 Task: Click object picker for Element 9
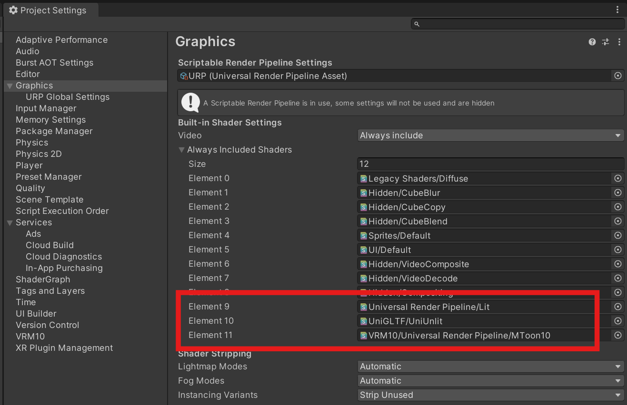click(618, 307)
